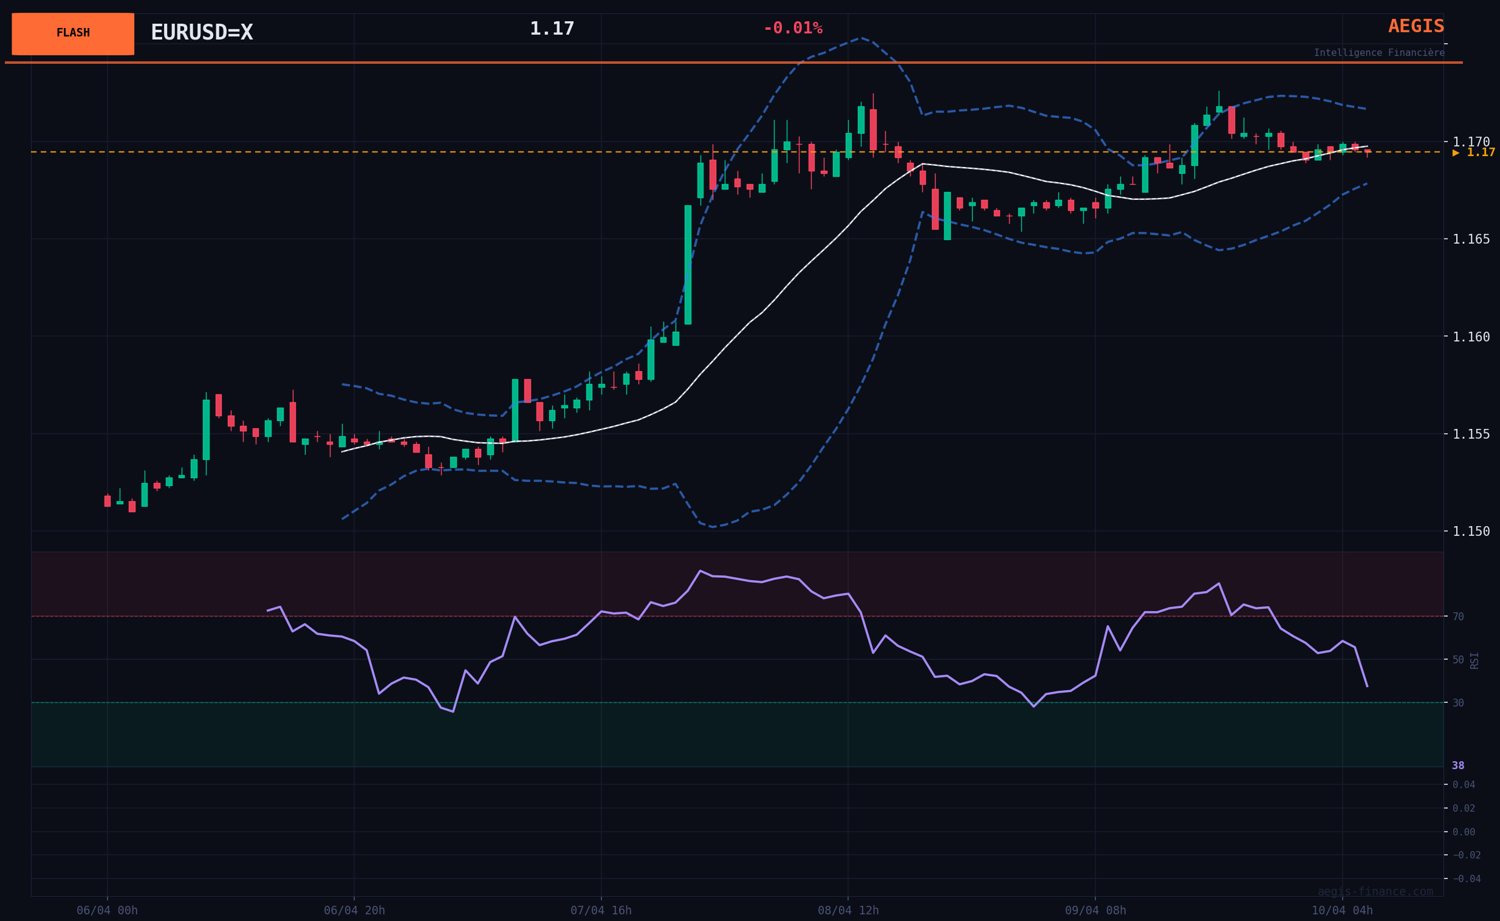Screen dimensions: 1500x921
Task: Click the EURUSD=X ticker symbol
Action: [x=202, y=32]
